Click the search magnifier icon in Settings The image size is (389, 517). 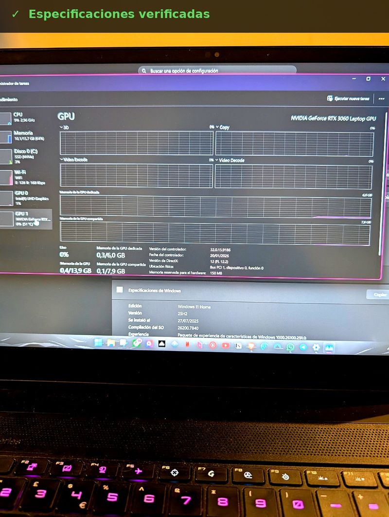(x=144, y=71)
